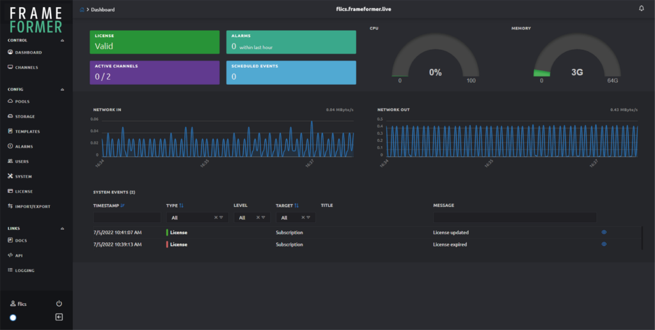Open the Logging link
655x330 pixels.
coord(21,271)
